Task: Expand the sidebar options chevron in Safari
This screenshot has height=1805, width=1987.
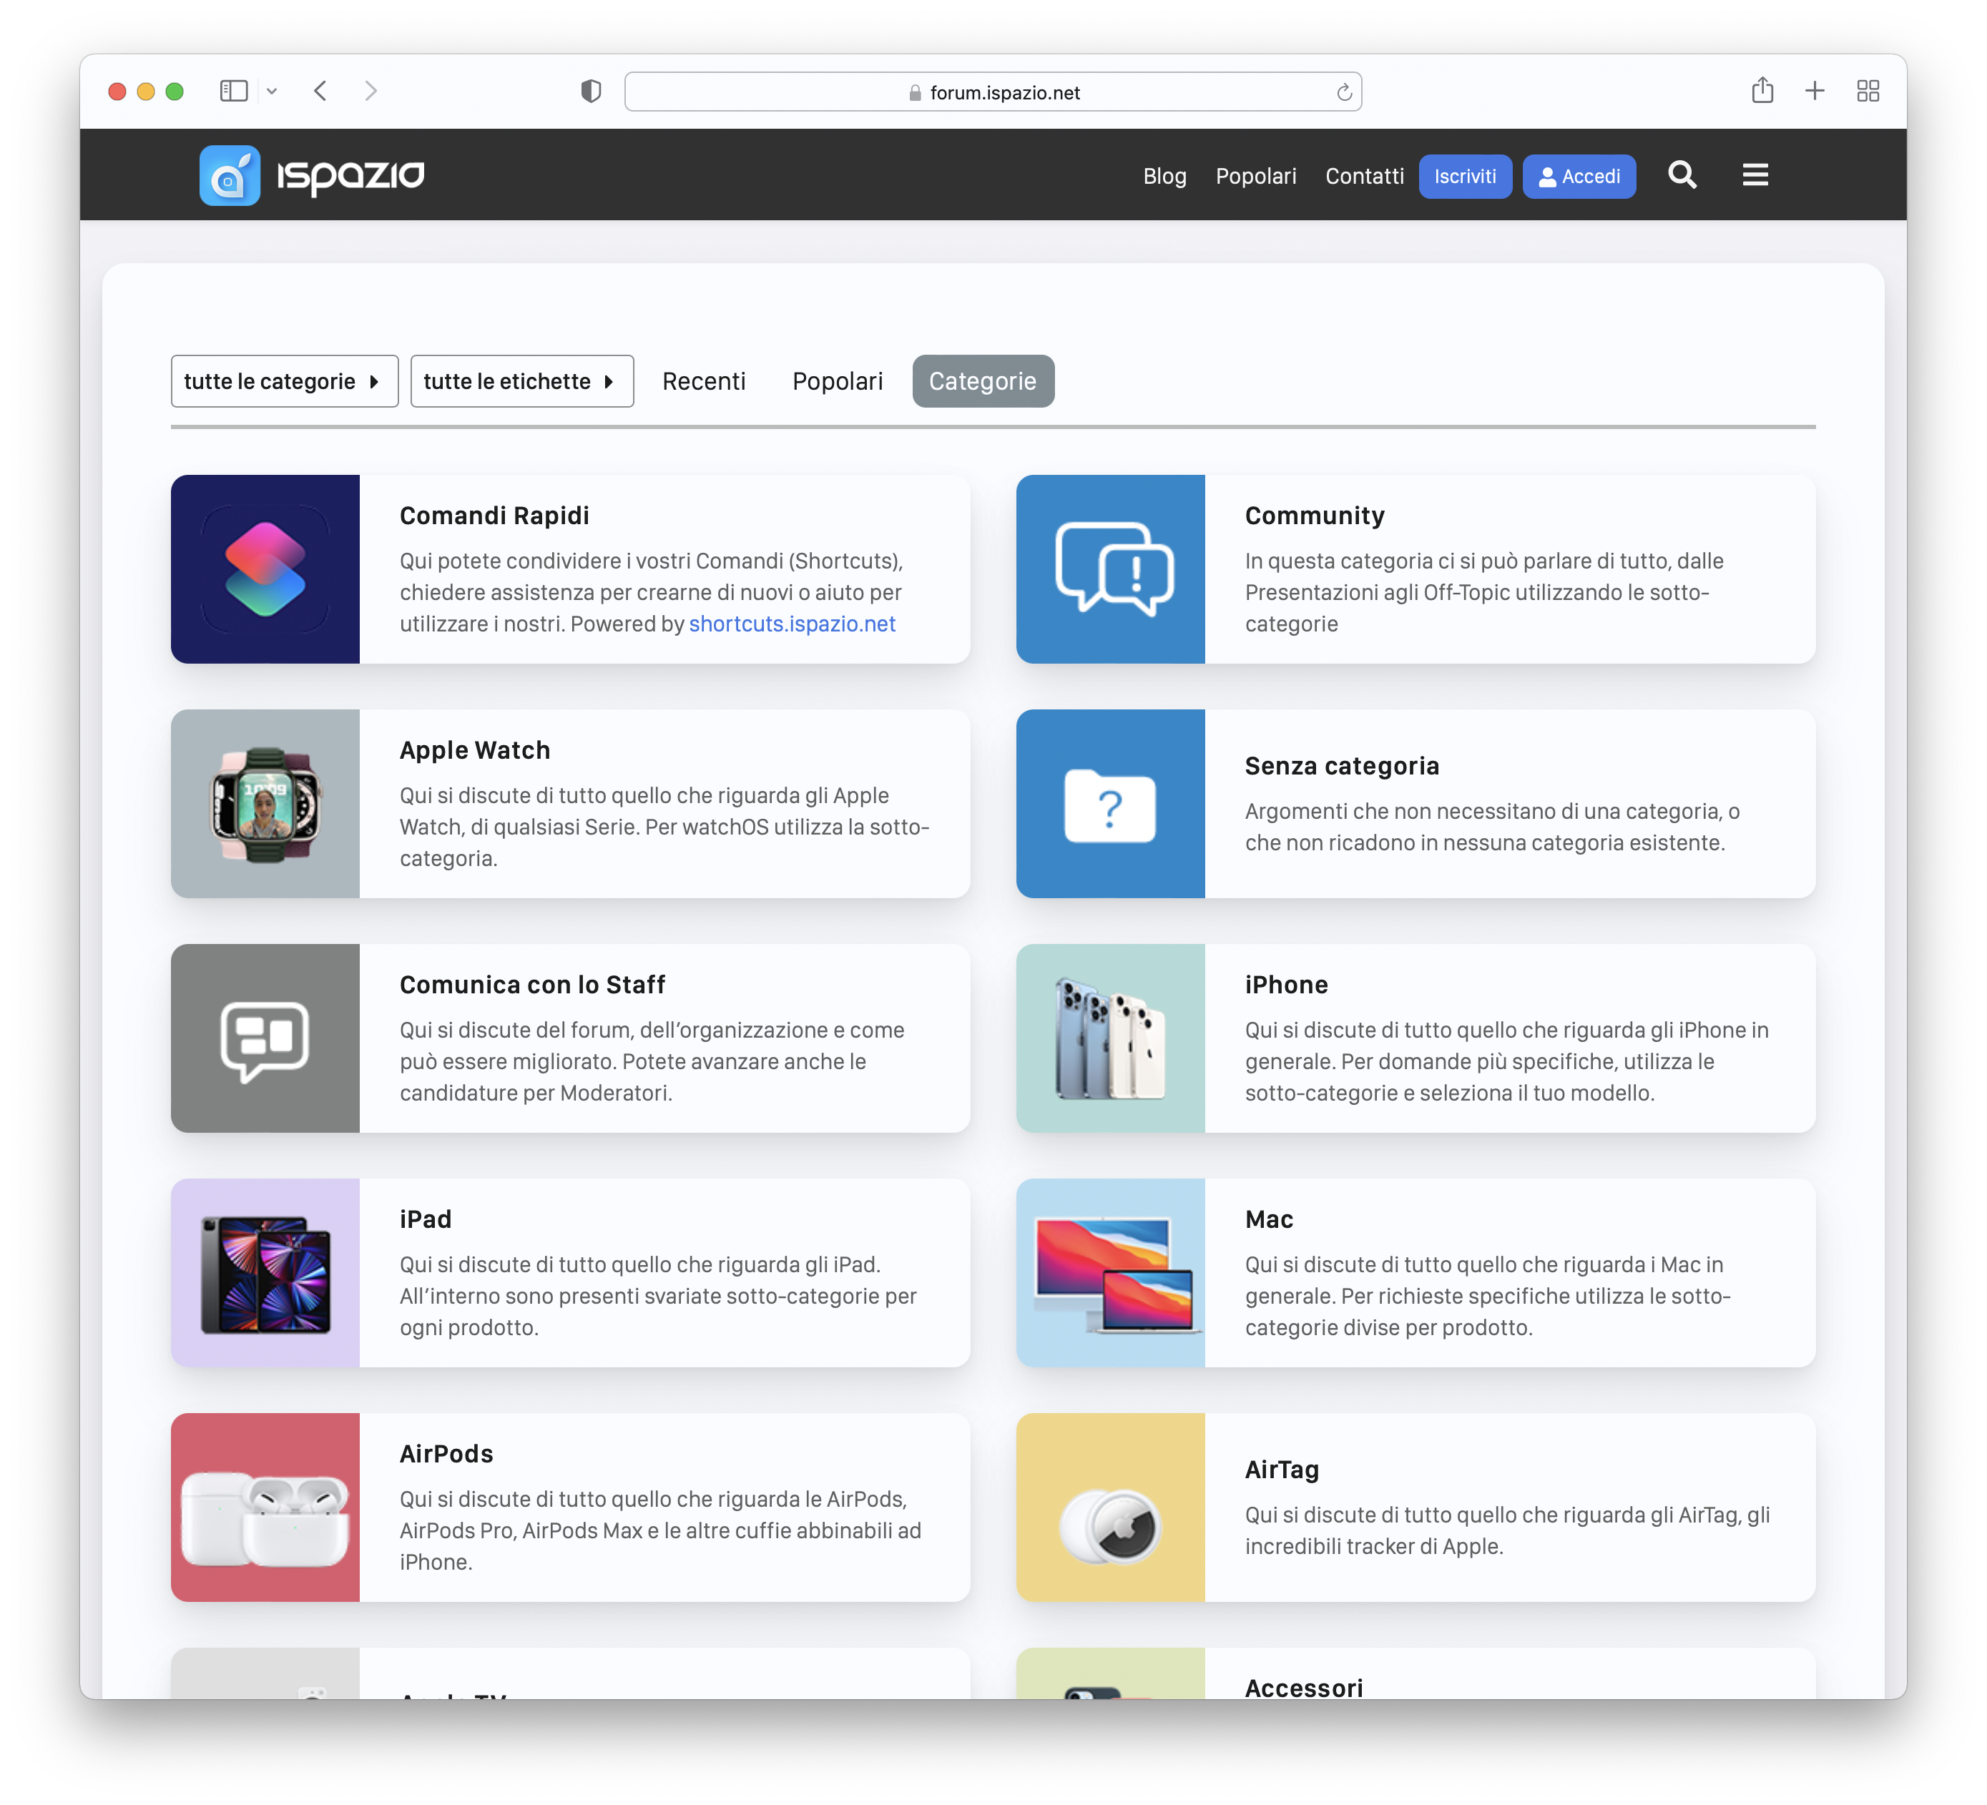Action: (x=272, y=92)
